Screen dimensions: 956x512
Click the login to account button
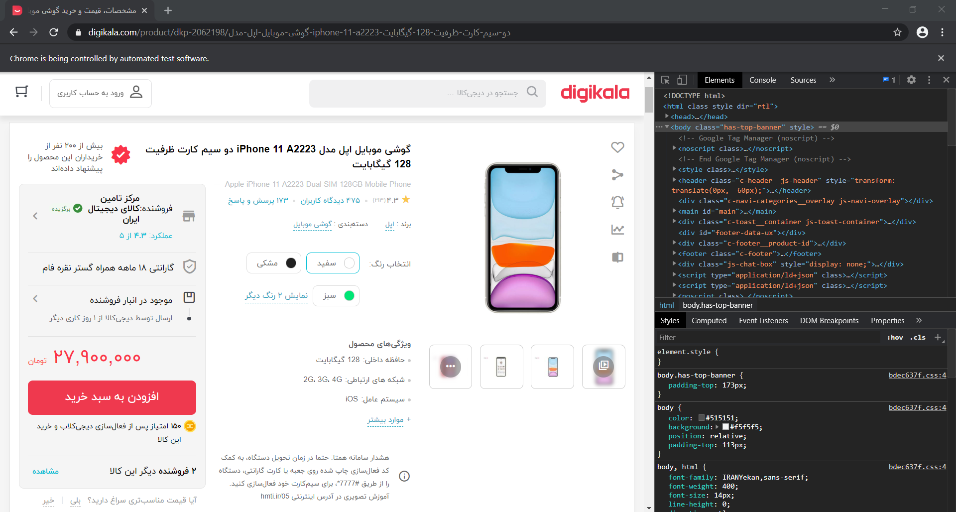point(101,93)
